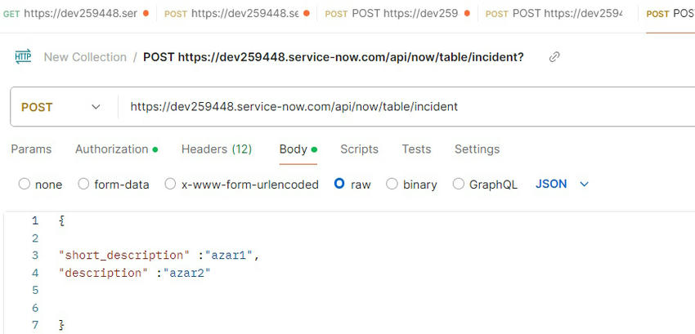Select the binary body option
Screen dimensions: 695x334
click(x=392, y=185)
